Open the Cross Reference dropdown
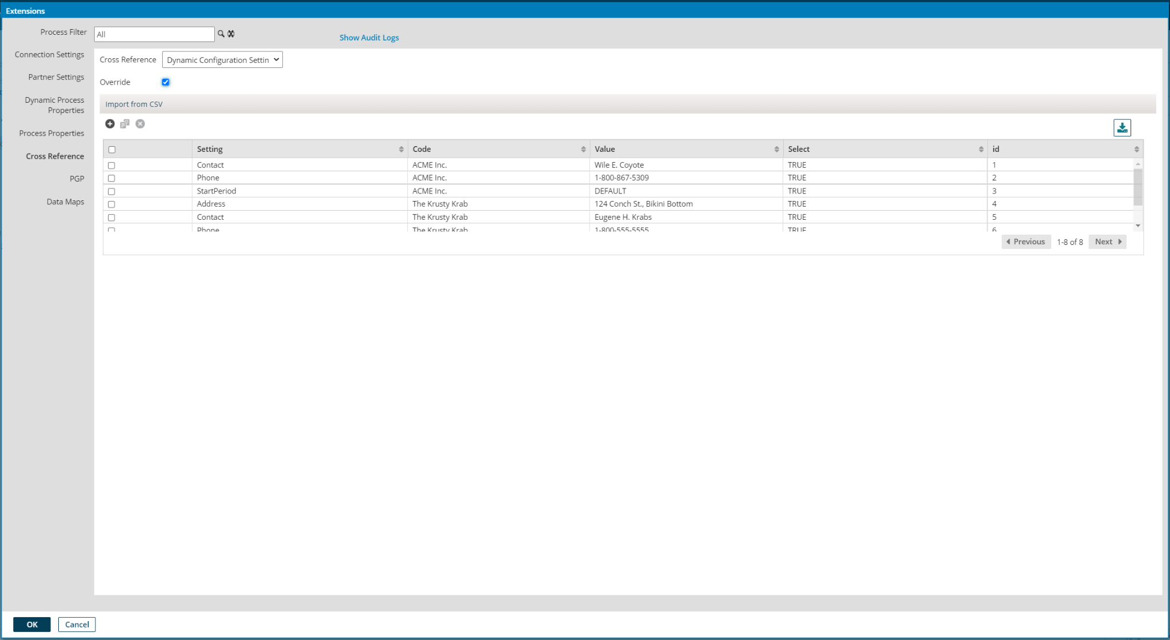The height and width of the screenshot is (640, 1170). (222, 59)
